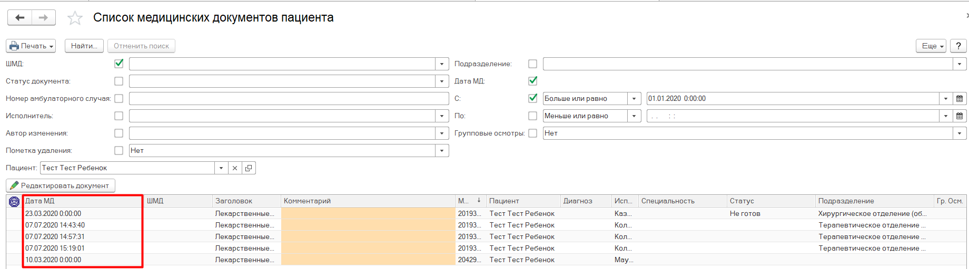Screen dimensions: 969x269
Task: Open patient card using icon next to Пациент
Action: click(249, 168)
